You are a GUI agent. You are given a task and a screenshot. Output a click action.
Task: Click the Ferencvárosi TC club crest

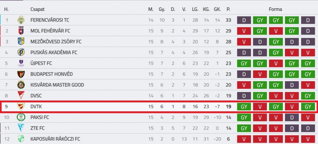[x=21, y=20]
